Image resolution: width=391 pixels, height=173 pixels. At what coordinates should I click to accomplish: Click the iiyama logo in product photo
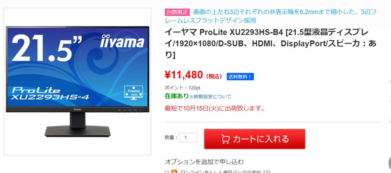pyautogui.click(x=122, y=41)
